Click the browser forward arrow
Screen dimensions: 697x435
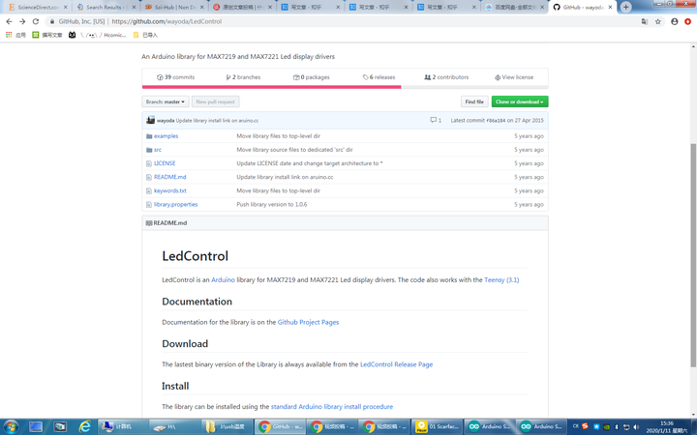click(22, 21)
